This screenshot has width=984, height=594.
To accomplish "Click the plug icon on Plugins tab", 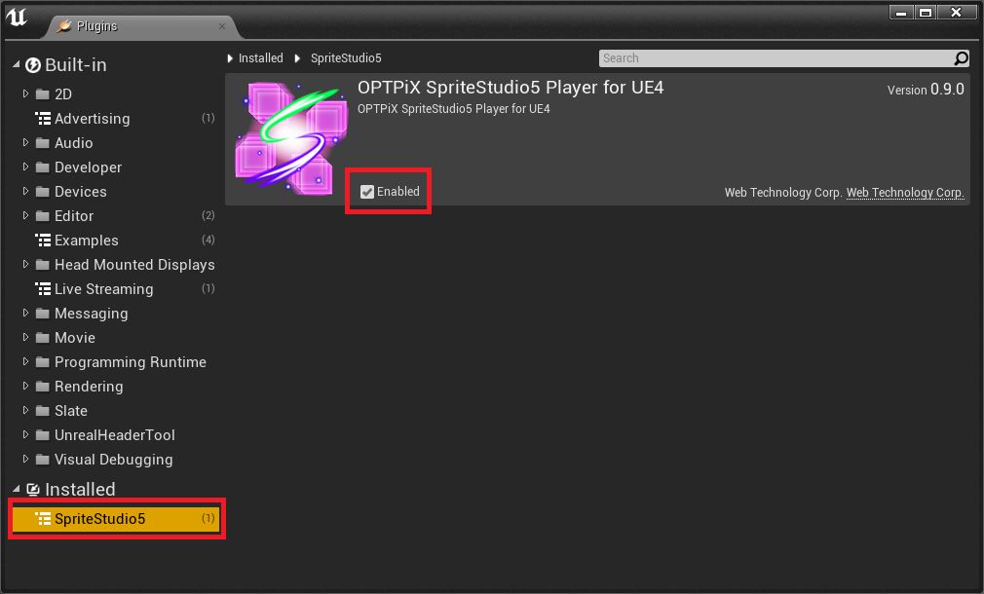I will click(64, 25).
